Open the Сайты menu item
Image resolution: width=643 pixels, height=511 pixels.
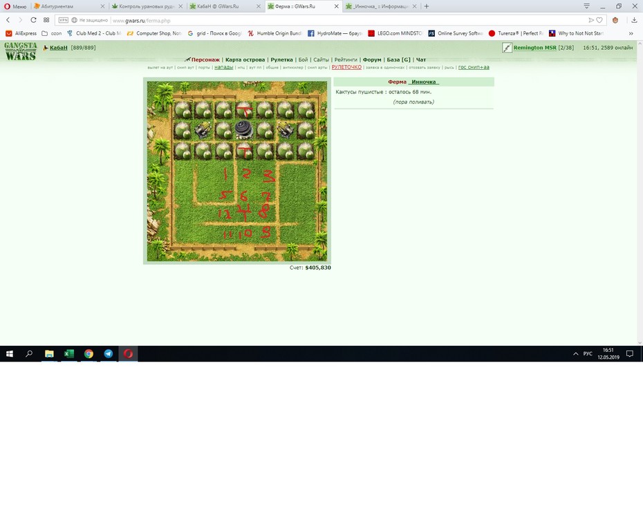click(321, 59)
